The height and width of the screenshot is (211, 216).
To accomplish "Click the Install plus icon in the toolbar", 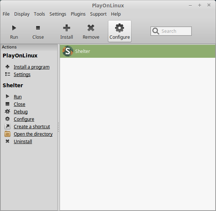I will [x=67, y=28].
